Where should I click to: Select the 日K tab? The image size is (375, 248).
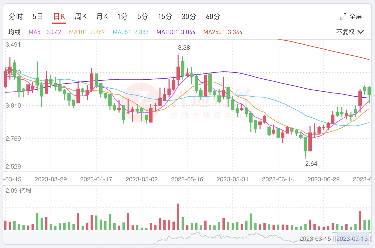[59, 17]
